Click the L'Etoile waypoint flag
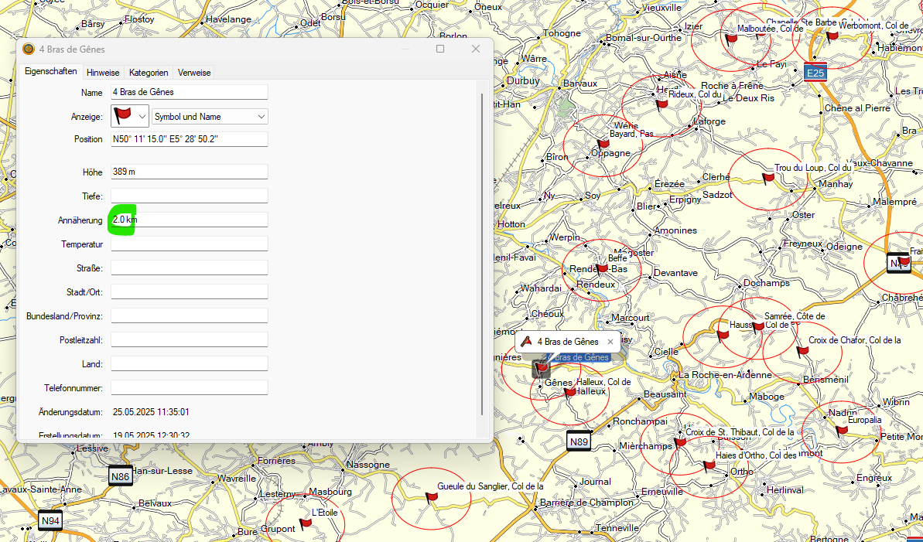This screenshot has height=542, width=923. pyautogui.click(x=306, y=523)
